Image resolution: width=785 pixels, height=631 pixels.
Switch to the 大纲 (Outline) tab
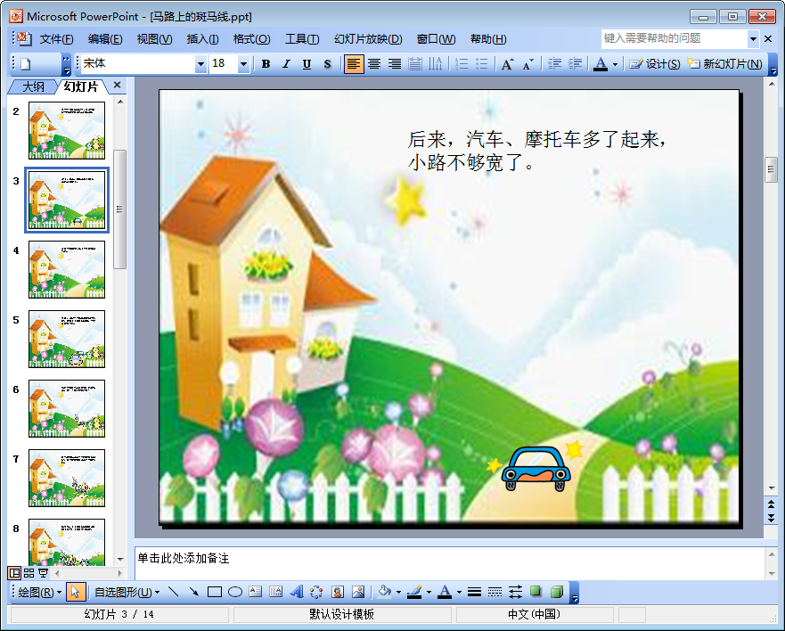[33, 86]
